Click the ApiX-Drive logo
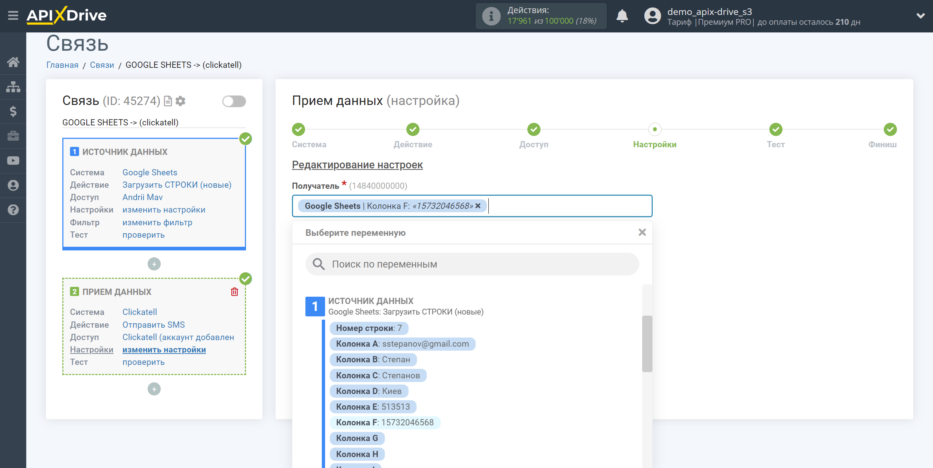933x468 pixels. (x=66, y=15)
